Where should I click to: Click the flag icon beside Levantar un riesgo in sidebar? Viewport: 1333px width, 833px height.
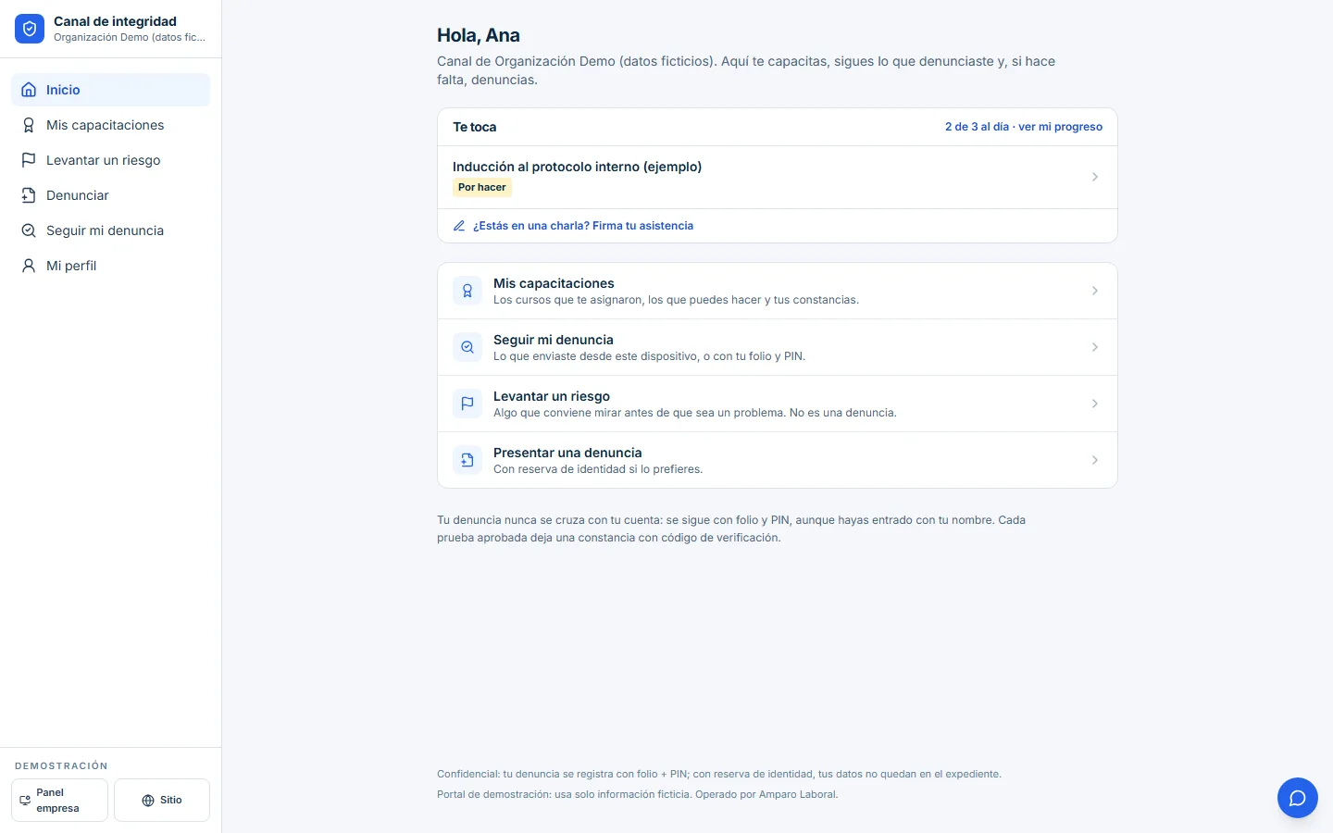(x=29, y=160)
